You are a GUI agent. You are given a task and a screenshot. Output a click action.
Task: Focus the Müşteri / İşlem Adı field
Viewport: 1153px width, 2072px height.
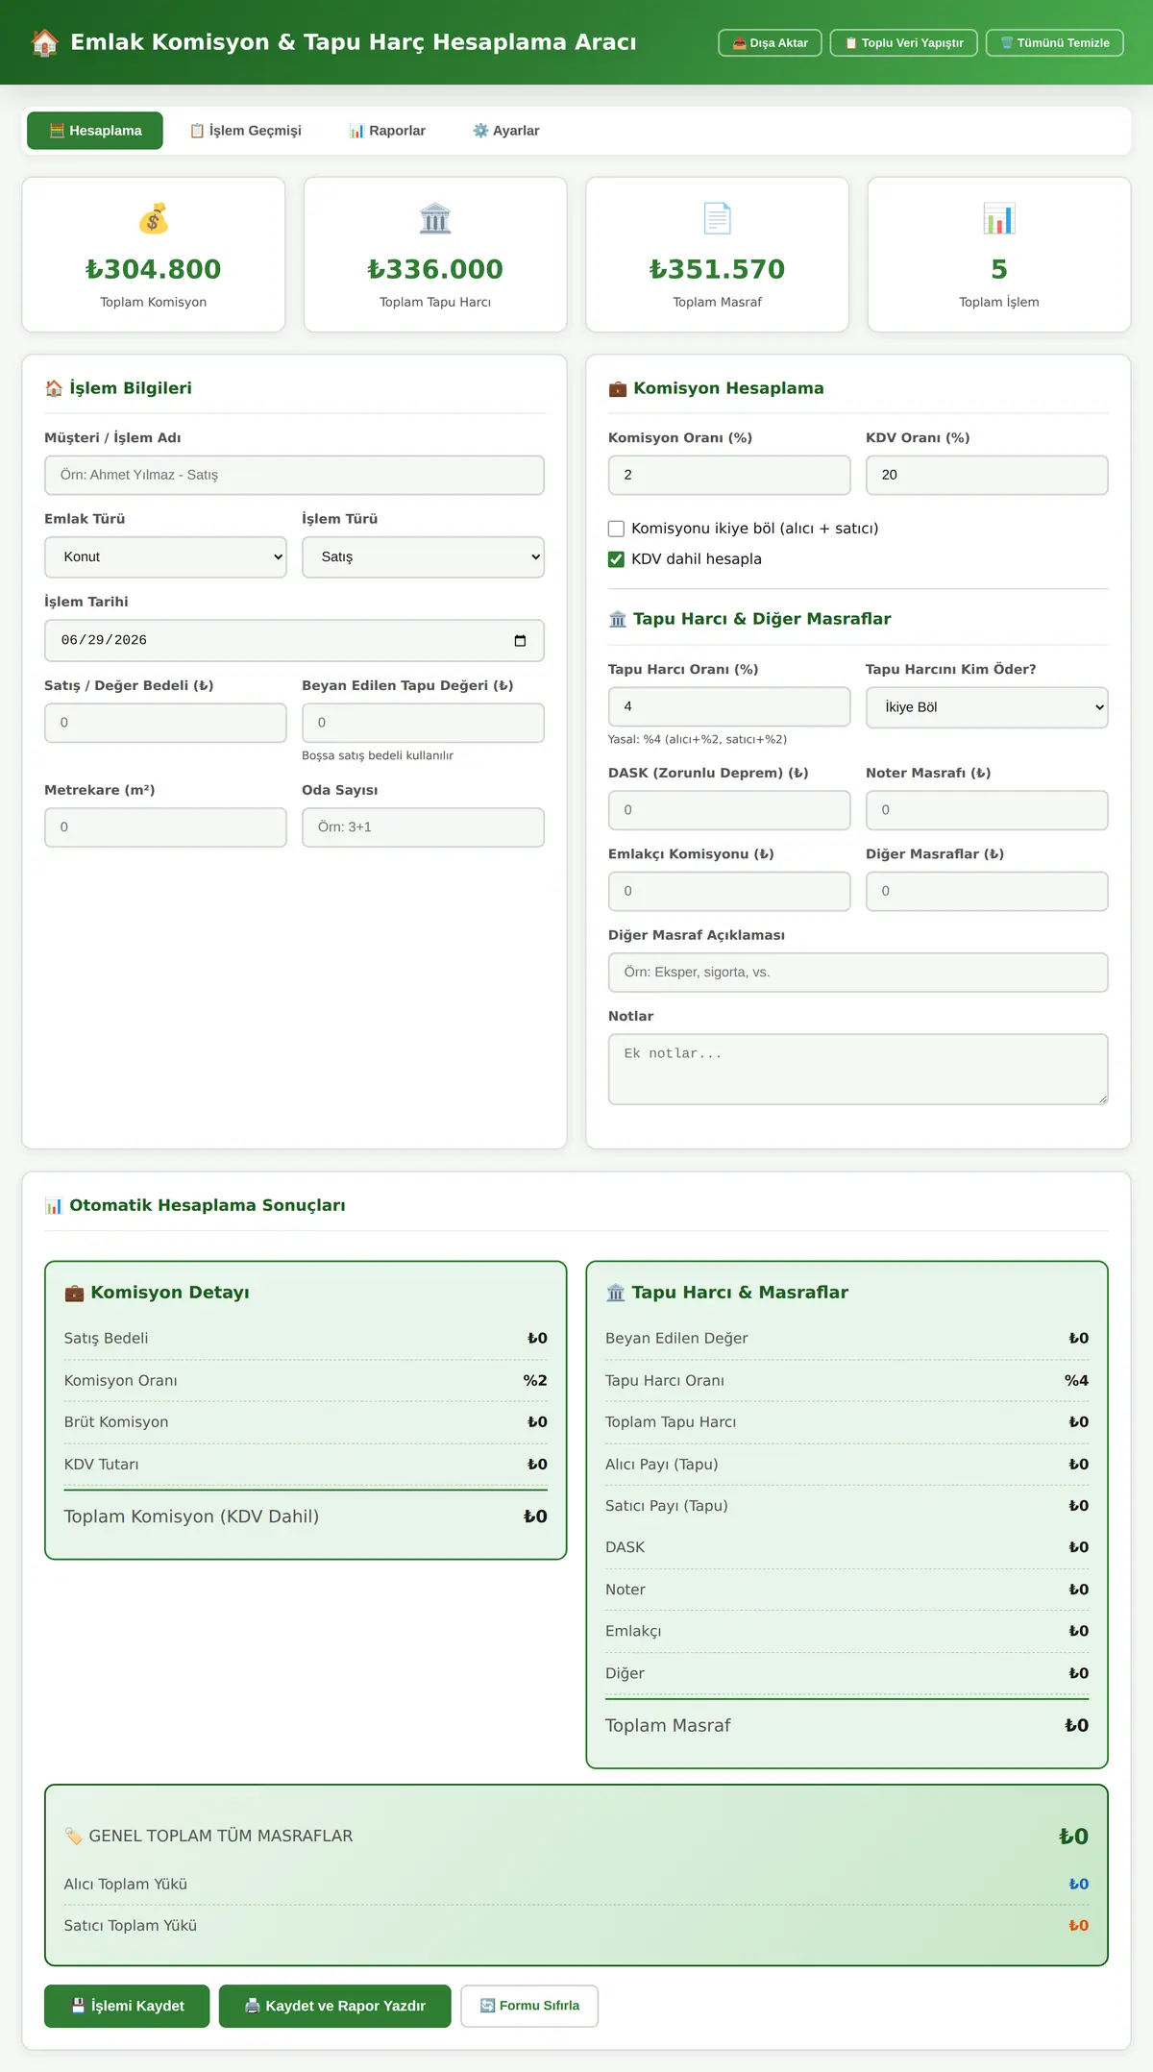pos(294,475)
